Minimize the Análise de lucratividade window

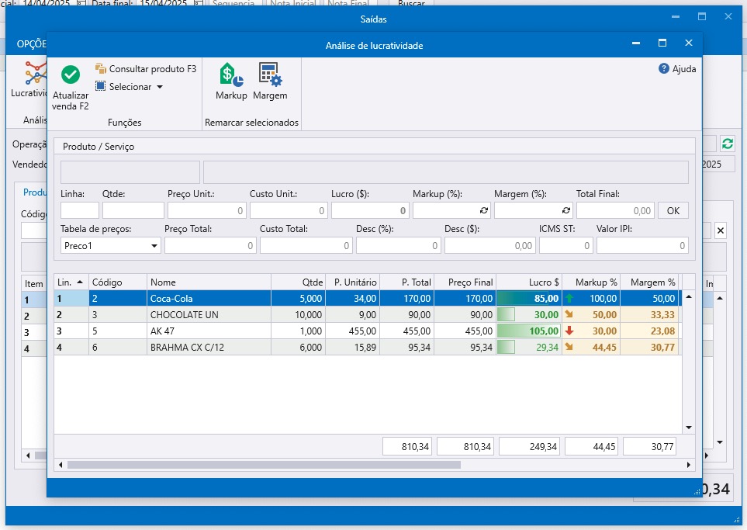coord(636,43)
